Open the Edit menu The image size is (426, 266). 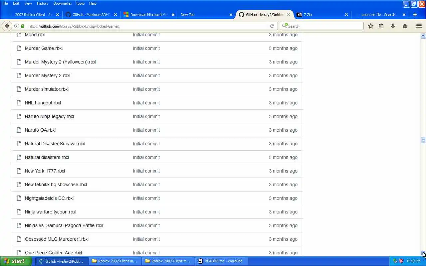(16, 3)
